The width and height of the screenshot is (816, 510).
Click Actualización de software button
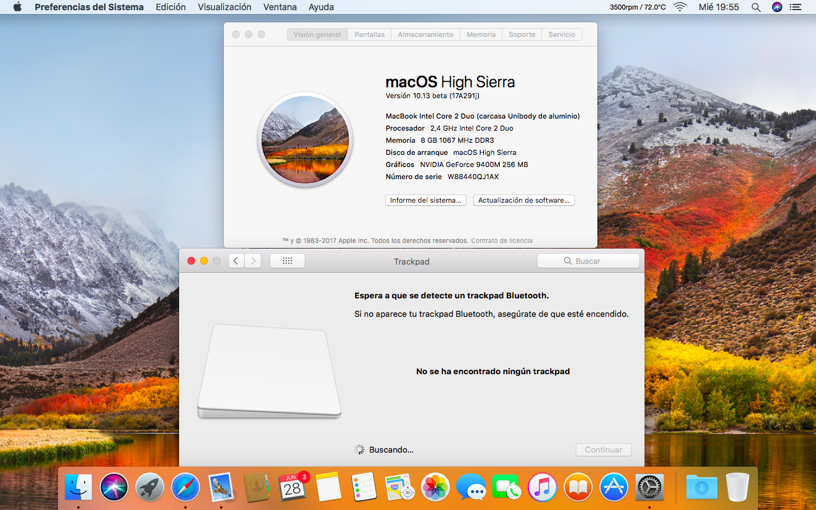click(524, 200)
